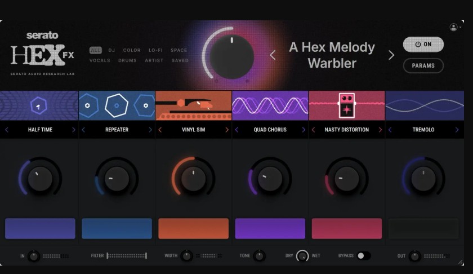
Task: Click the large master macro knob
Action: pyautogui.click(x=231, y=57)
